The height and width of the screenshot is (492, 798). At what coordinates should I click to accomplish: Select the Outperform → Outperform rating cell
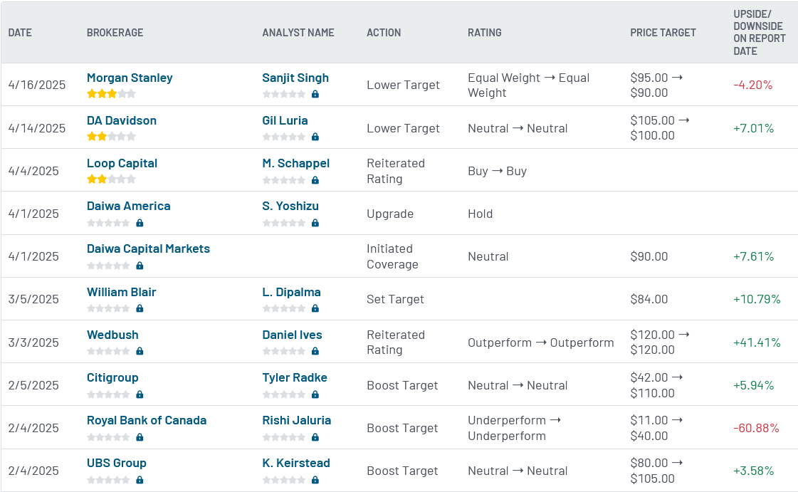540,342
